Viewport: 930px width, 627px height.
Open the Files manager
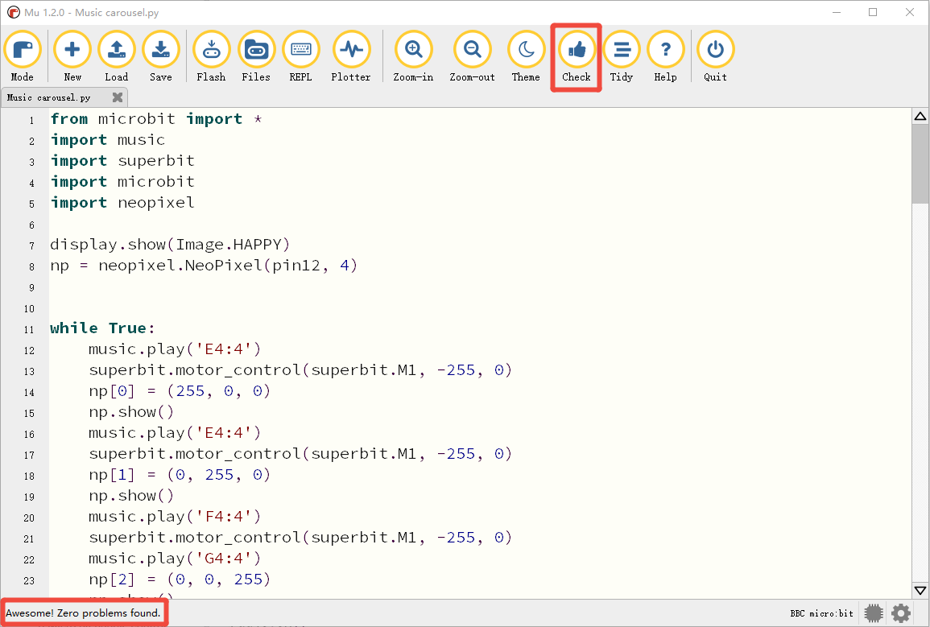coord(256,57)
